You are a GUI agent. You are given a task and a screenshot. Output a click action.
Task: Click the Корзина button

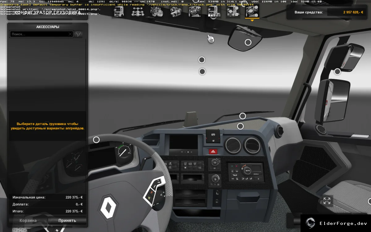pos(28,221)
